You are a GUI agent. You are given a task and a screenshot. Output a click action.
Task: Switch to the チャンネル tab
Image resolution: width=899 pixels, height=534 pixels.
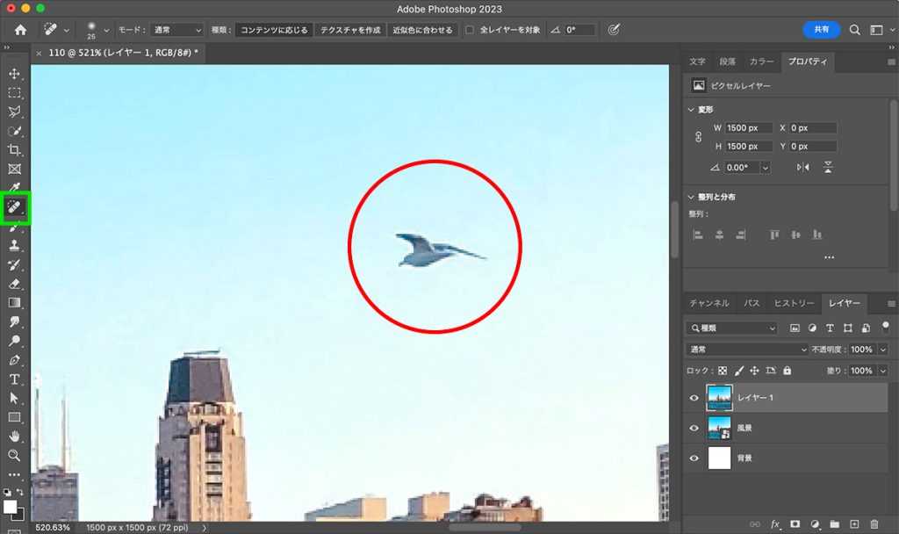pyautogui.click(x=708, y=303)
